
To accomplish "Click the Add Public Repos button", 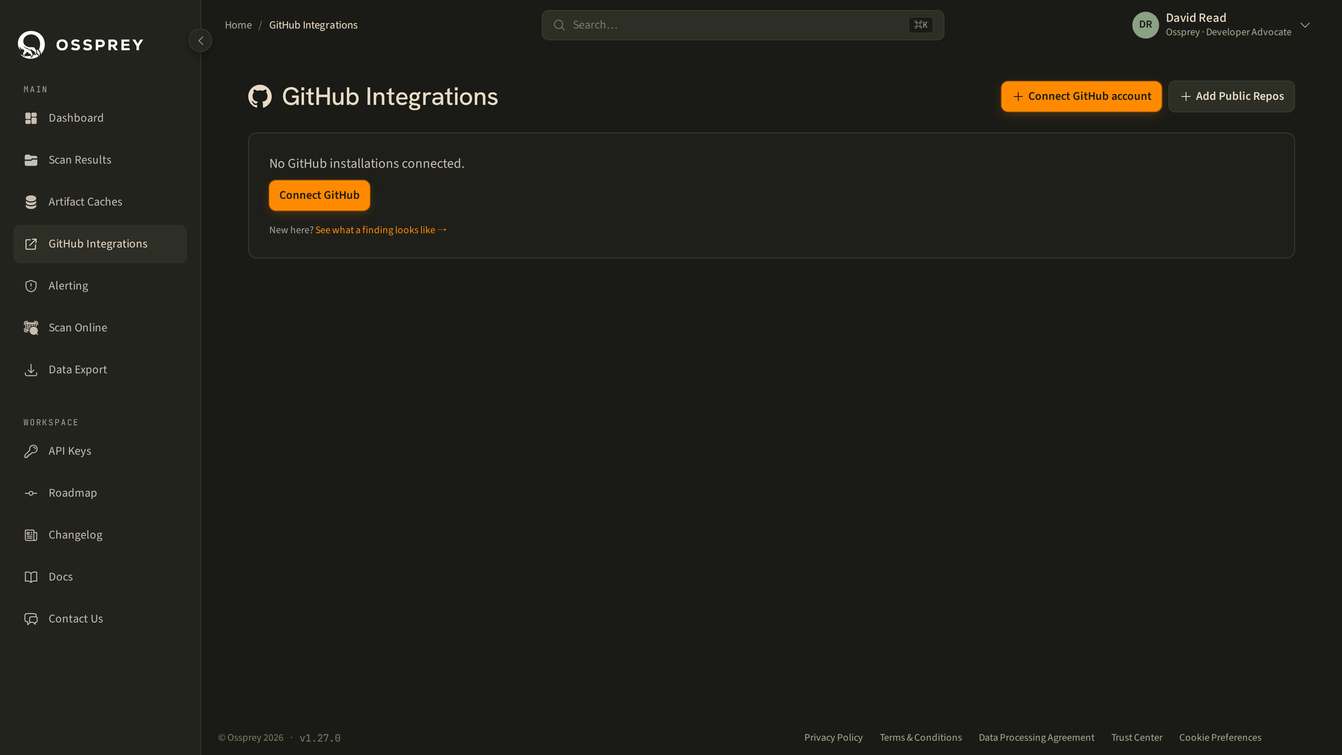I will [x=1231, y=96].
